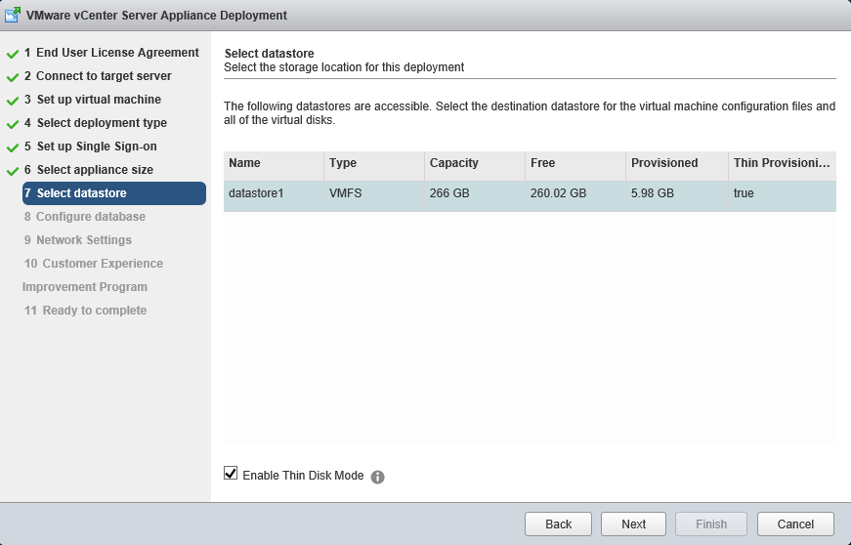This screenshot has width=851, height=545.
Task: Click the Thin Provisioning column header
Action: [781, 164]
